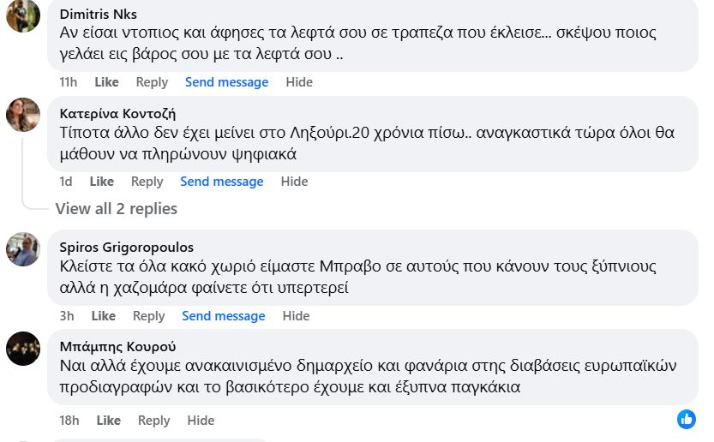Expand View all 2 replies
This screenshot has width=714, height=442.
(x=116, y=209)
